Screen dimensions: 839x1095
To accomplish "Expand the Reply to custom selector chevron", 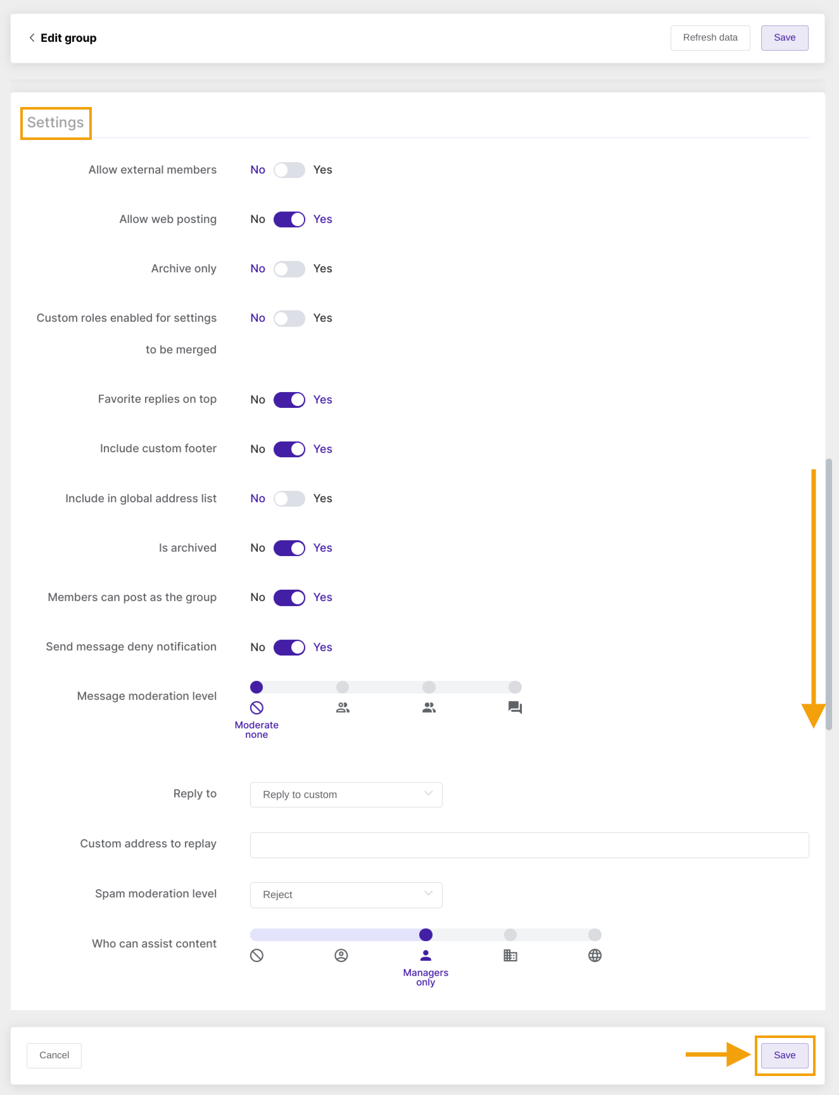I will 428,794.
